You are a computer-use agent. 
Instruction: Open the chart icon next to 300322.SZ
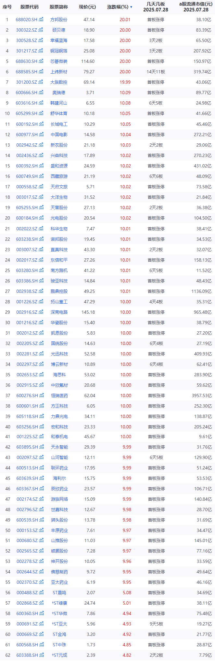point(41,30)
